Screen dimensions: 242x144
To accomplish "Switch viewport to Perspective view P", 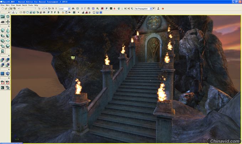I will click(x=49, y=12).
